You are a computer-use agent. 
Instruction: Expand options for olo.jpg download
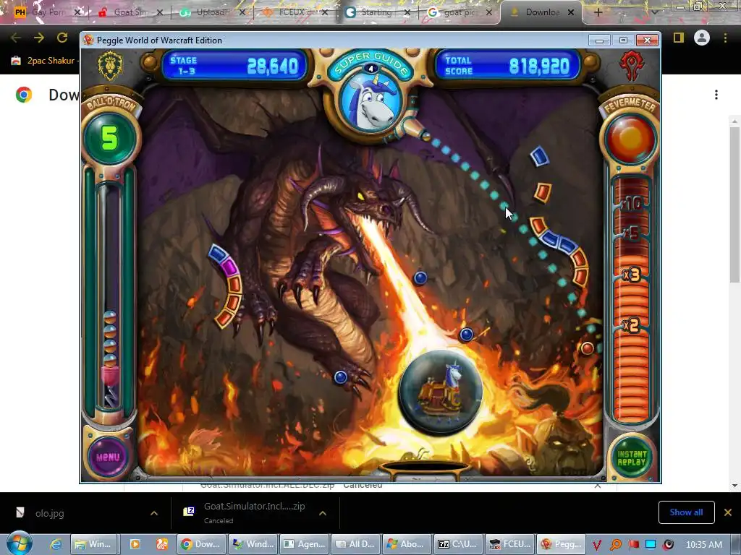click(x=154, y=513)
